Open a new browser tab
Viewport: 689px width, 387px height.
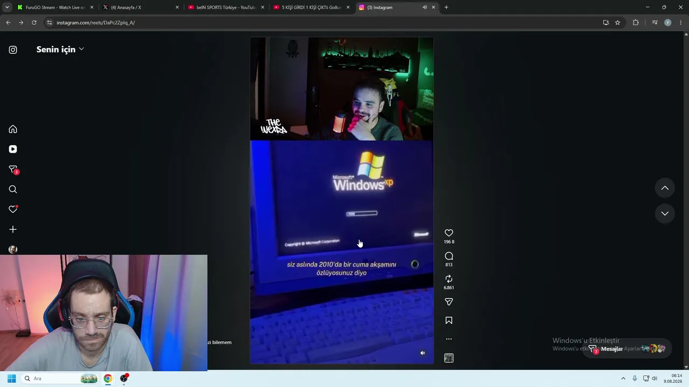[x=446, y=8]
